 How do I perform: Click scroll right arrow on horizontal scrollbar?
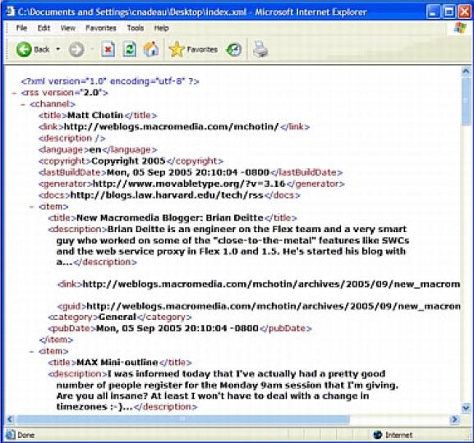click(x=454, y=419)
